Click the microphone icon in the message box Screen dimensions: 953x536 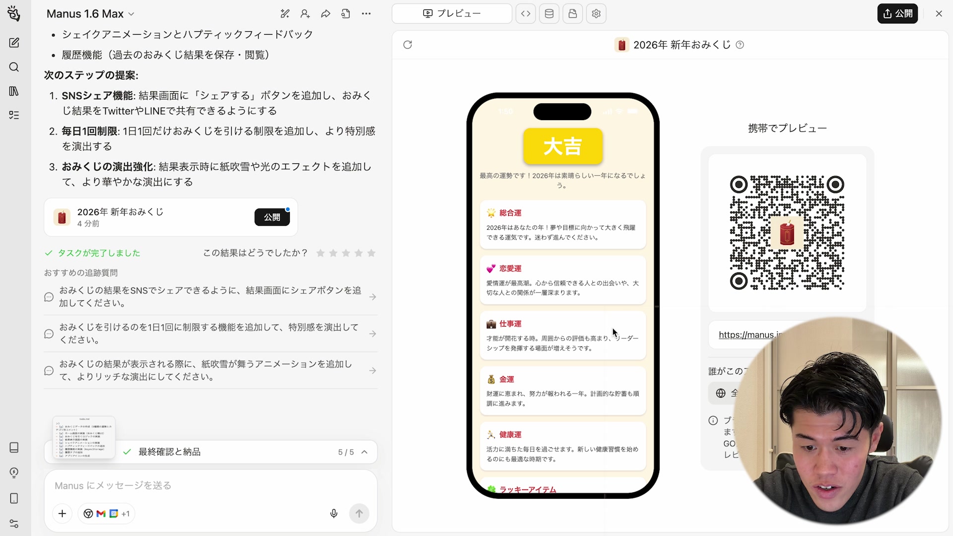coord(334,514)
